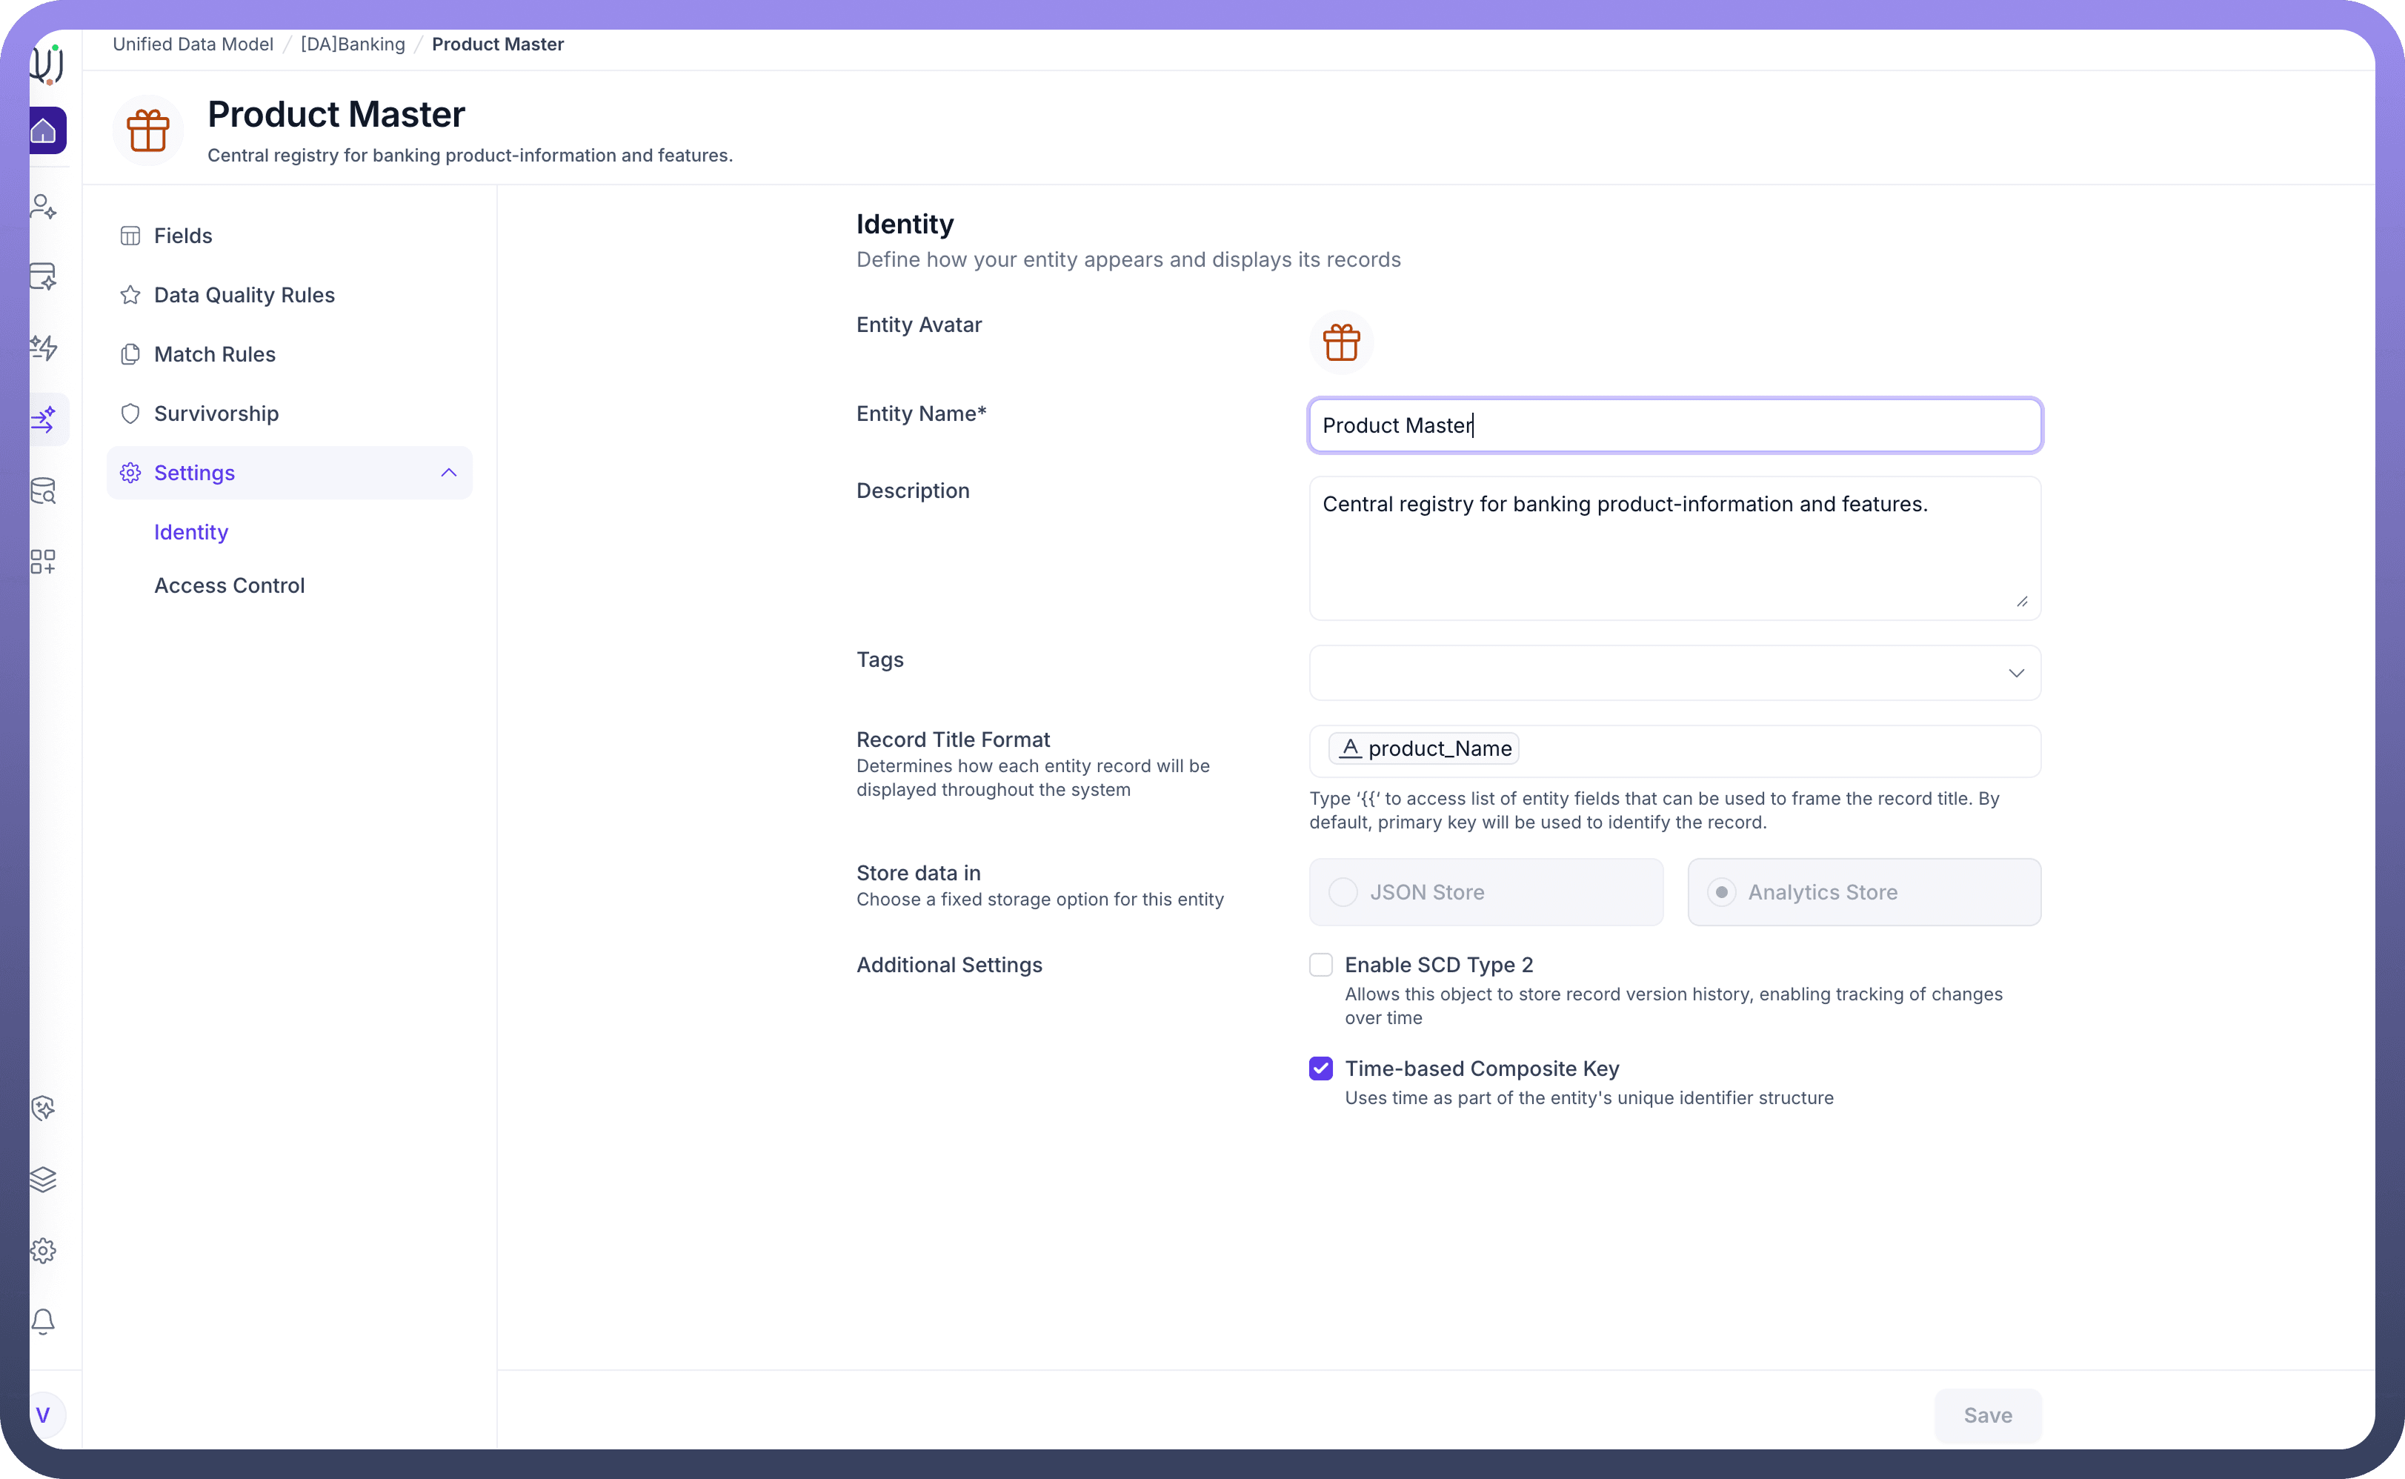Open the Tags dropdown

coord(1674,673)
